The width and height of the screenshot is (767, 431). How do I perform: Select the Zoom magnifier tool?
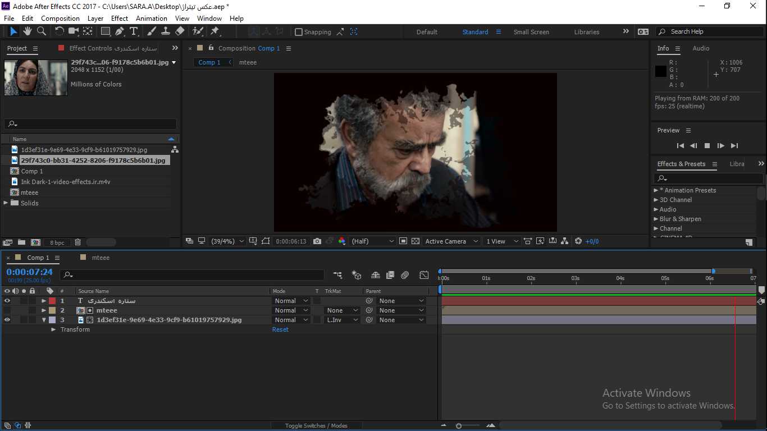click(x=41, y=31)
